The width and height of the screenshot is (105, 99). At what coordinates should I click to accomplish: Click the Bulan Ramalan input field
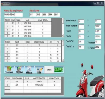(x=81, y=26)
